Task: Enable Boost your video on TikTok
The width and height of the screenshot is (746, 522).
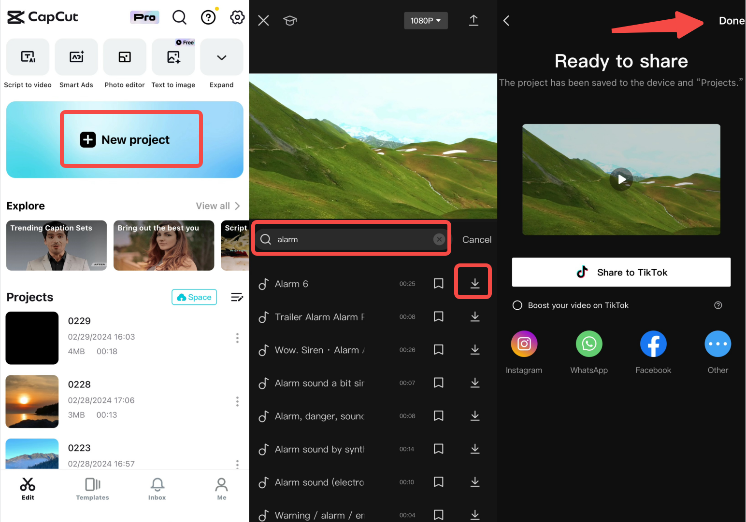Action: point(517,305)
